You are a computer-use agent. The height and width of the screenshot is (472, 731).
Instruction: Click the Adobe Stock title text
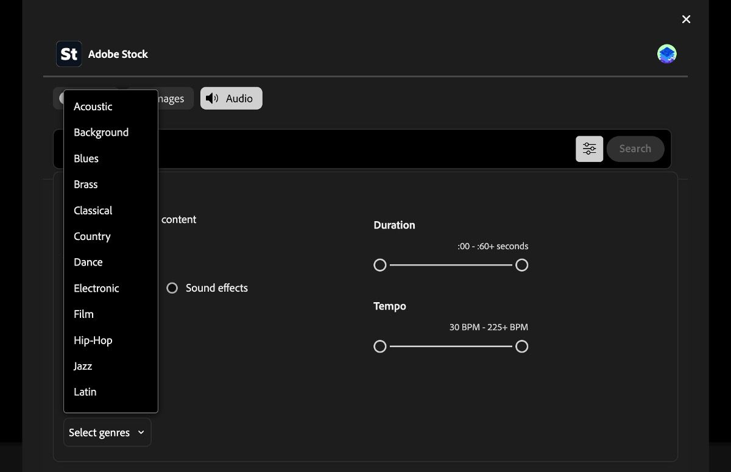pyautogui.click(x=118, y=54)
